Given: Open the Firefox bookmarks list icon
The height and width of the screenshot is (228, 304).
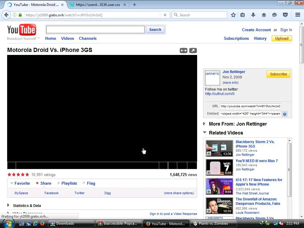Looking at the screenshot, I should (x=243, y=15).
